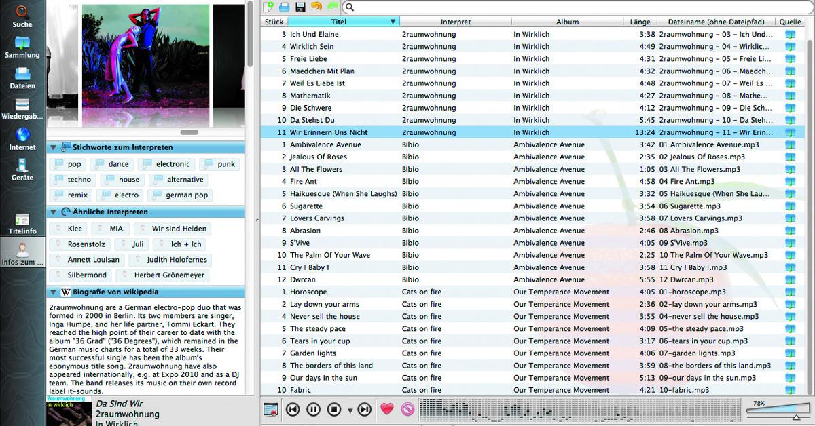The width and height of the screenshot is (815, 426).
Task: Skip to the next track
Action: click(x=365, y=409)
